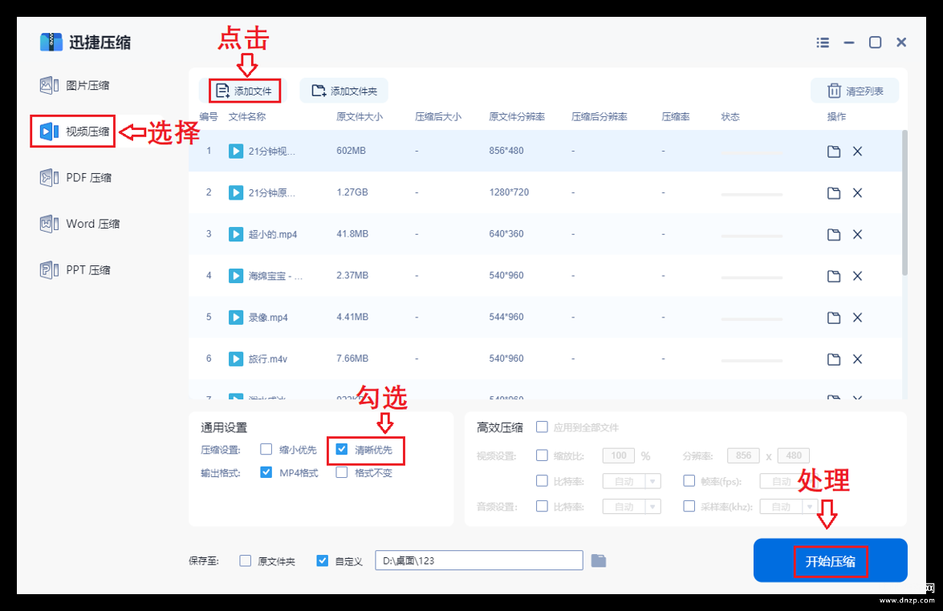The width and height of the screenshot is (943, 611).
Task: Click the video icon beside 录像.mp4
Action: tap(236, 318)
